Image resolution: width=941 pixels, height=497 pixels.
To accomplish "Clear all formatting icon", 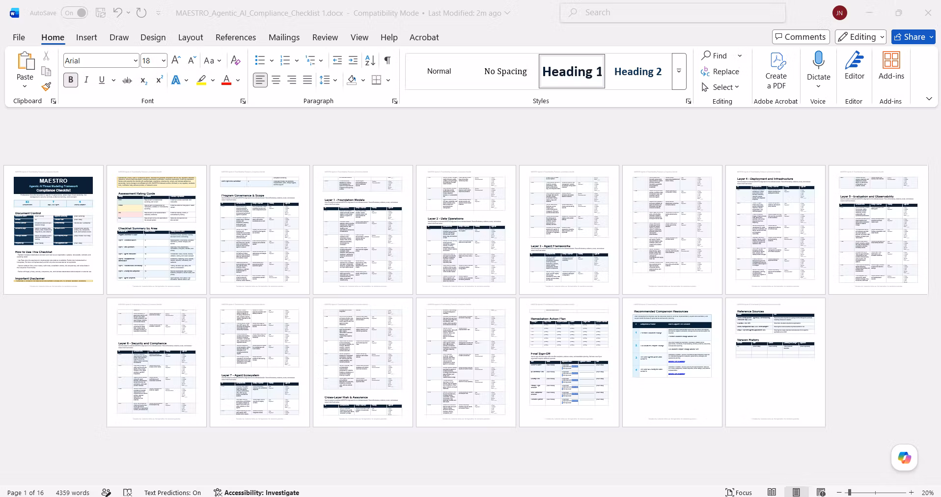I will 235,60.
